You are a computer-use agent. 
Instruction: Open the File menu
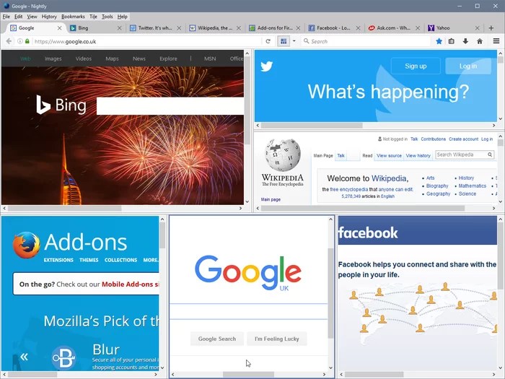pos(6,17)
